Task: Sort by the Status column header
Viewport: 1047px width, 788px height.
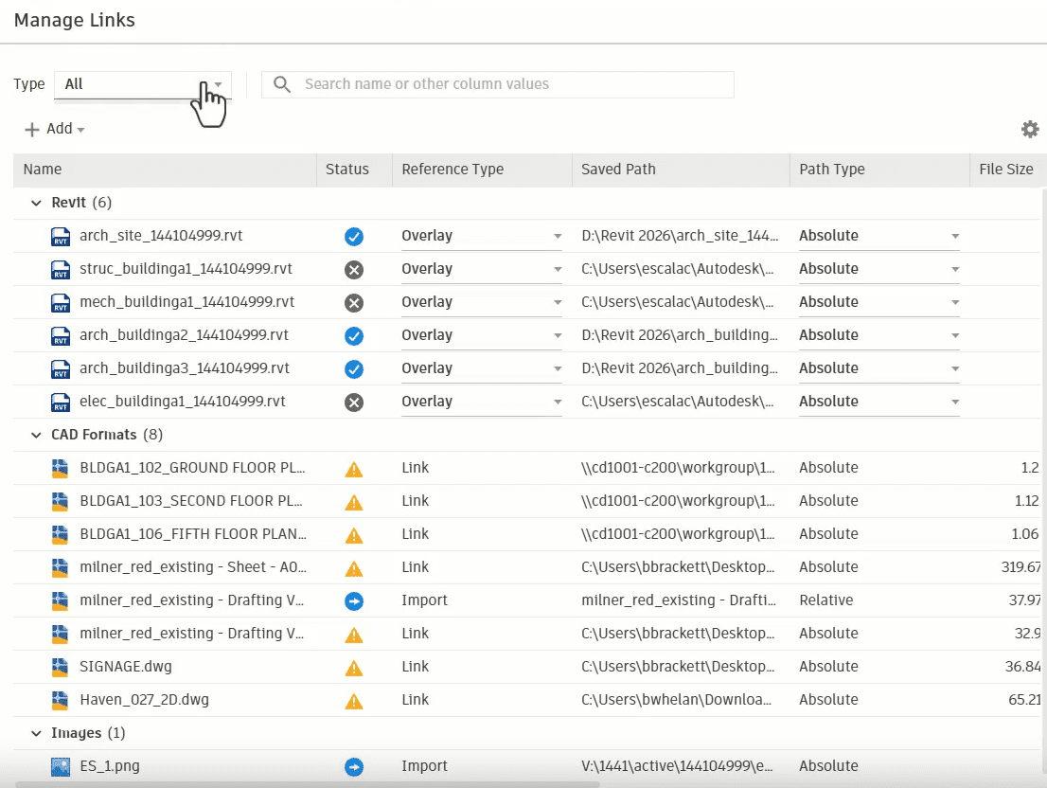Action: [x=347, y=170]
